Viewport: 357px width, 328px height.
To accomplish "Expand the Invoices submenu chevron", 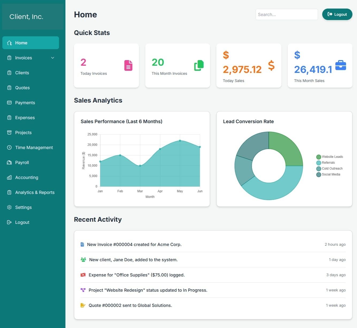I will coord(52,58).
